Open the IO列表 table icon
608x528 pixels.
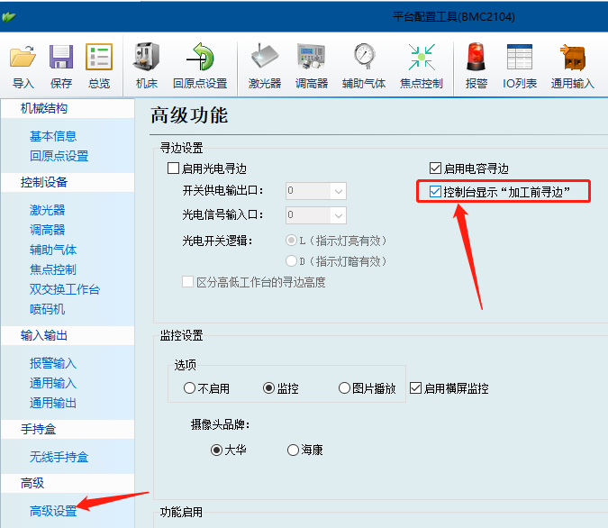[520, 57]
